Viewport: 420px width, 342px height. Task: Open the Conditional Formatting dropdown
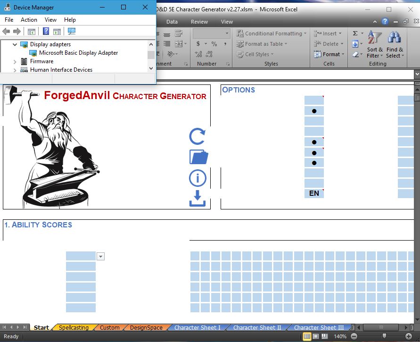(x=272, y=33)
